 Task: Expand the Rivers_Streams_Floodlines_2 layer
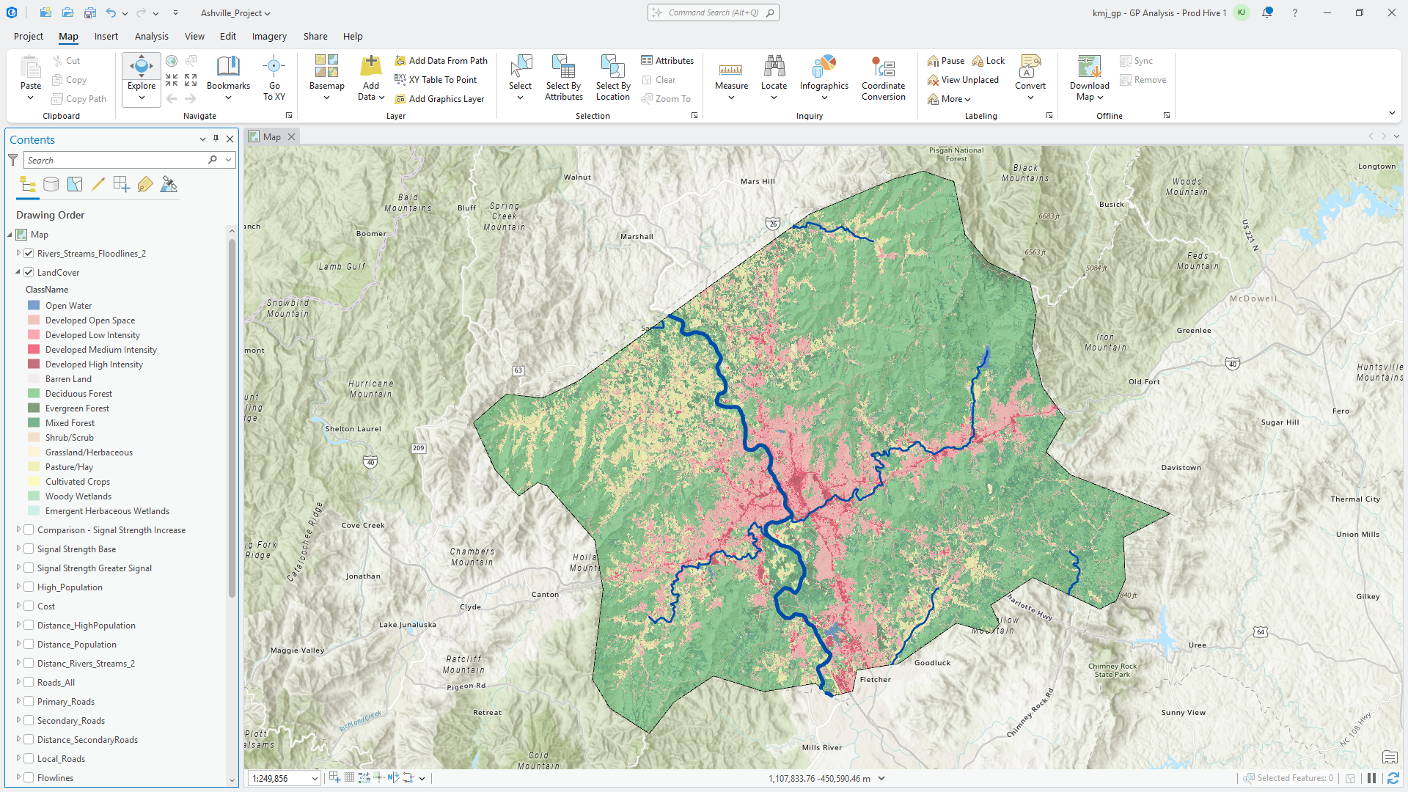pos(18,253)
